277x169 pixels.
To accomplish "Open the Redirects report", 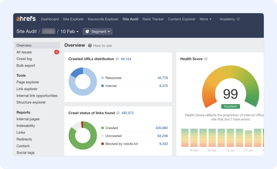I will 24,139.
